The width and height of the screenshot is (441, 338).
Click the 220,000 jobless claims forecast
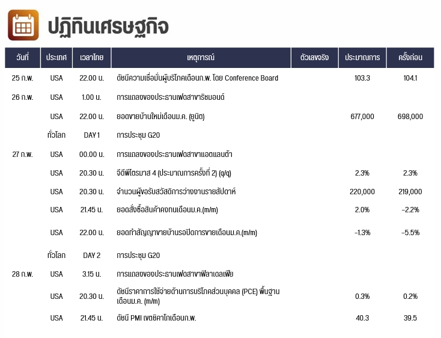tap(362, 192)
